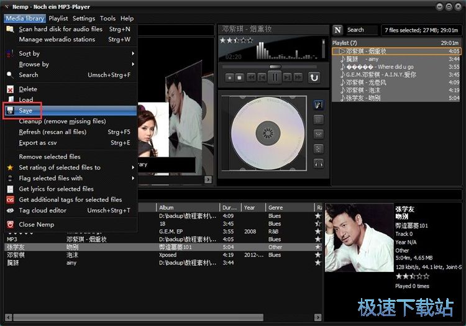Choose Cleanup (remove missing files)
The width and height of the screenshot is (466, 326).
[x=70, y=122]
